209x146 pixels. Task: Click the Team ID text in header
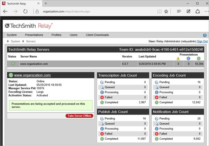coord(161,50)
